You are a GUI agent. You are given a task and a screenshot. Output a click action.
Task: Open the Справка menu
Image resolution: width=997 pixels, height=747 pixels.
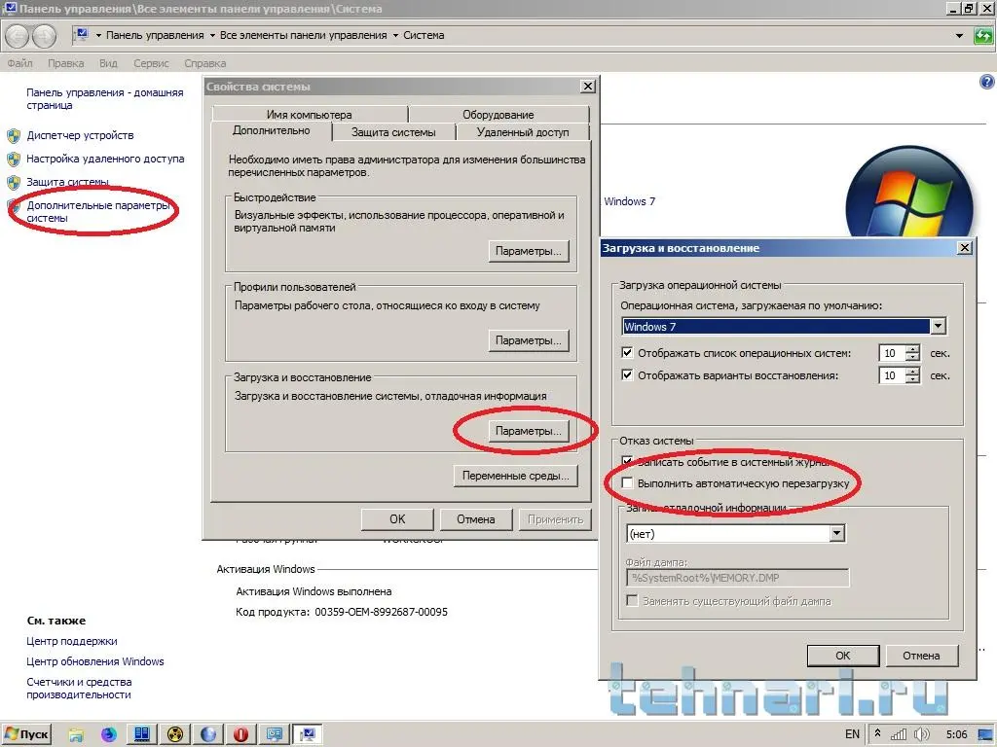(204, 63)
